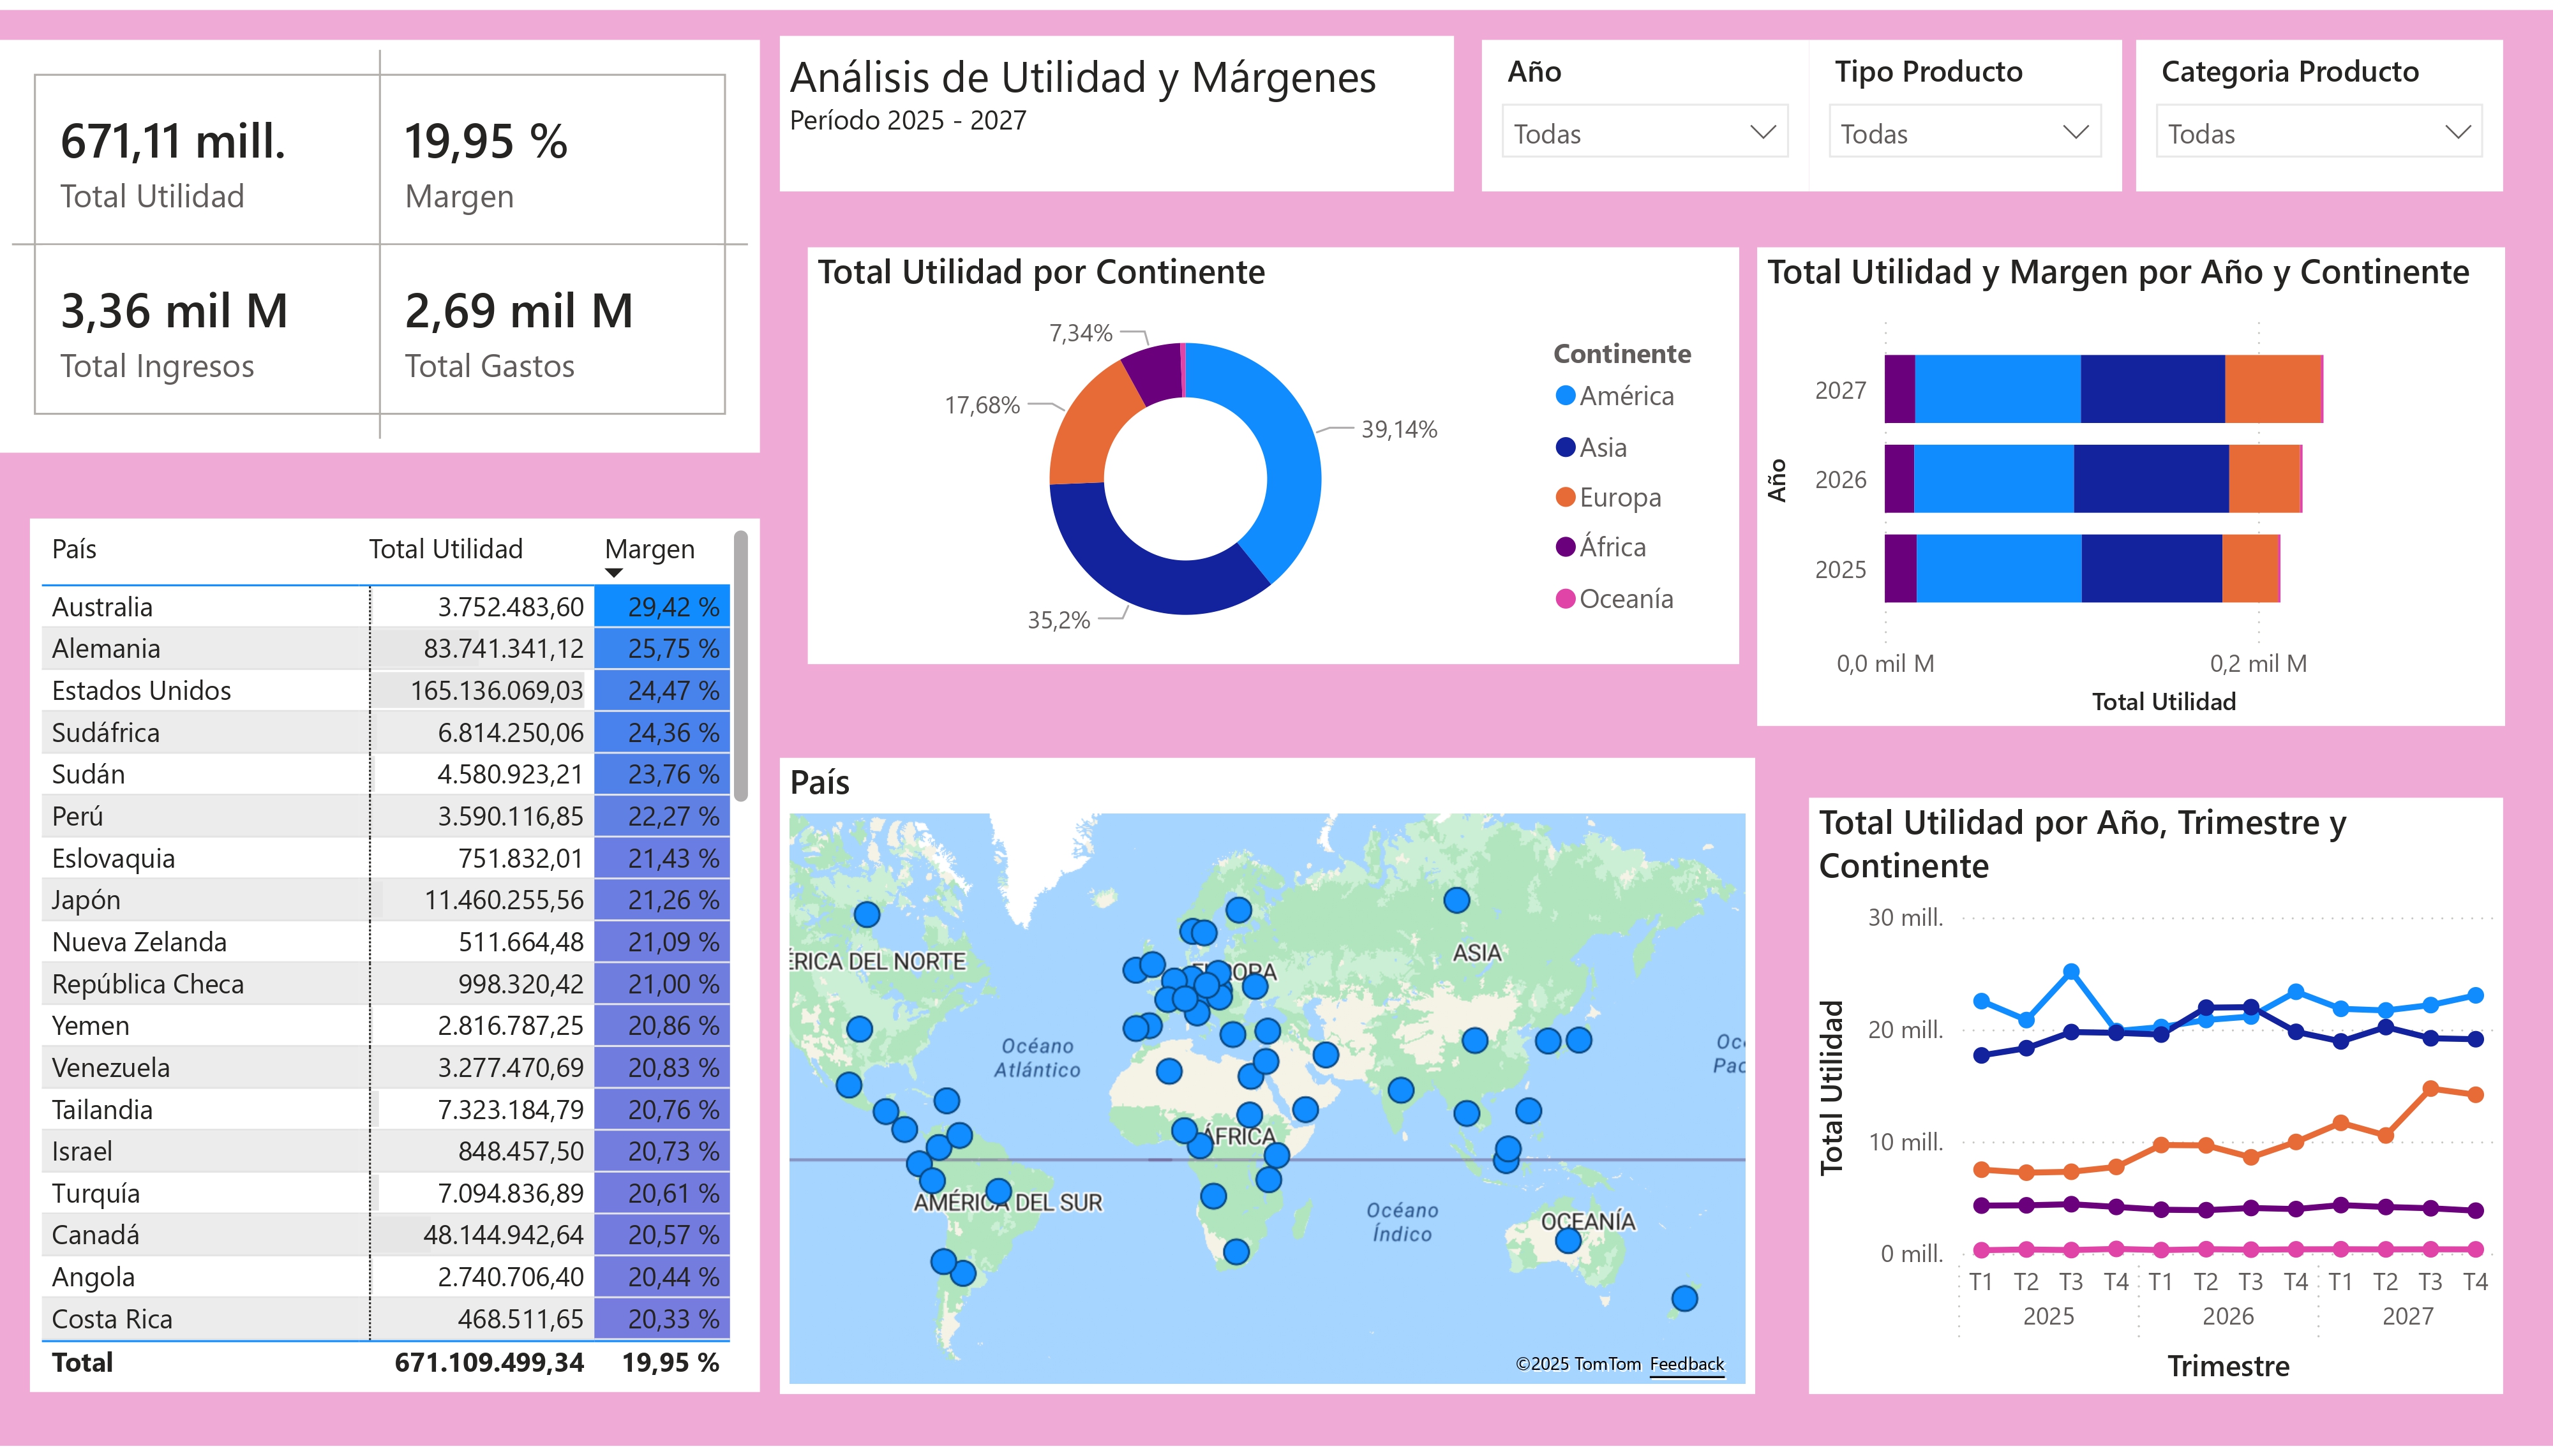Click the New Zealand map bubble
The height and width of the screenshot is (1456, 2553).
coord(1684,1299)
